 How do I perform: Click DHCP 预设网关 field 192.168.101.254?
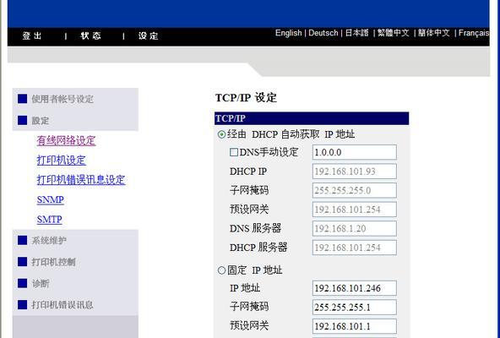click(x=354, y=210)
